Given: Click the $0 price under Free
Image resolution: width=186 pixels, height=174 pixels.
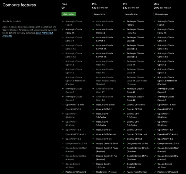Looking at the screenshot, I should coord(63,8).
